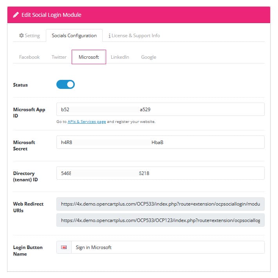Viewport: 278px width, 278px height.
Task: Click the Web Redirect URIs label
Action: click(x=28, y=207)
